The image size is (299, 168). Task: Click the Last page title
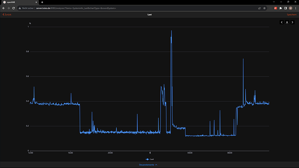click(149, 14)
